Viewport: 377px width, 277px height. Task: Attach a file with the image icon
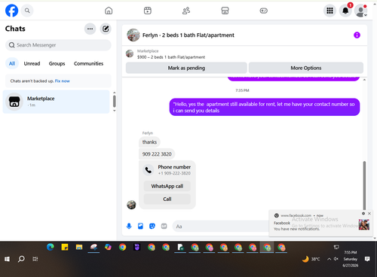[140, 226]
